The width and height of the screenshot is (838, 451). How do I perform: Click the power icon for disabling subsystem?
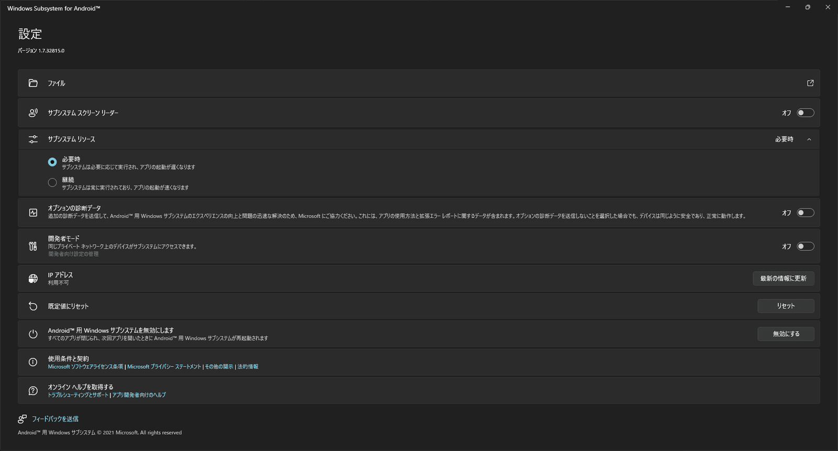33,334
